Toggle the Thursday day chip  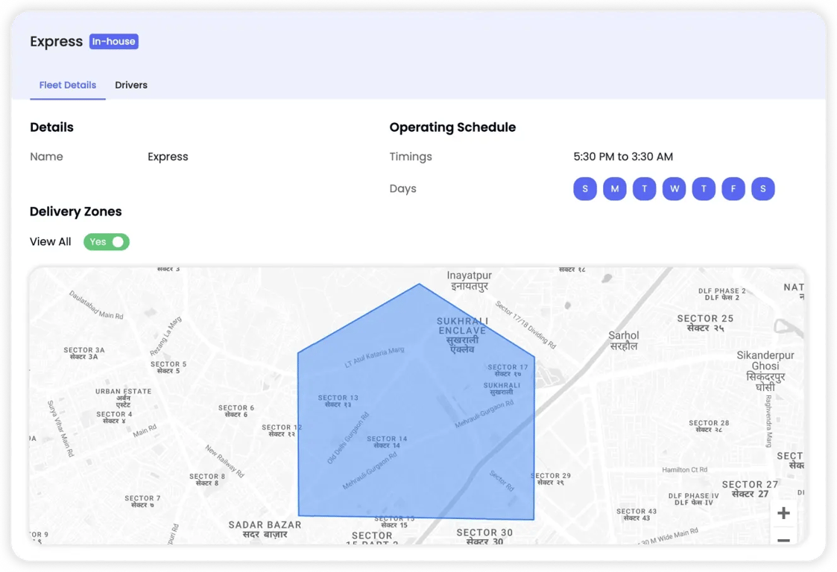click(x=704, y=189)
